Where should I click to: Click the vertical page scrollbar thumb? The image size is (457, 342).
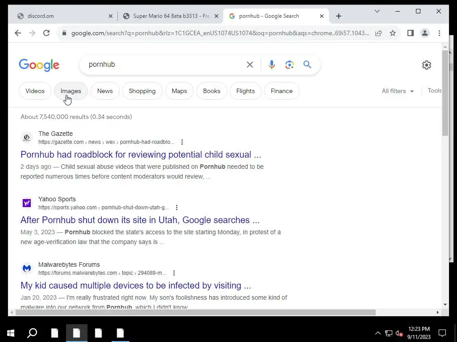pyautogui.click(x=445, y=93)
